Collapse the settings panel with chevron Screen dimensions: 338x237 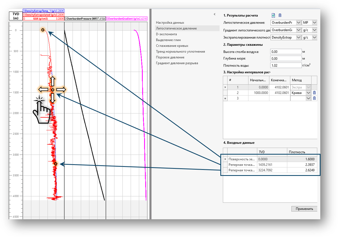215,14
